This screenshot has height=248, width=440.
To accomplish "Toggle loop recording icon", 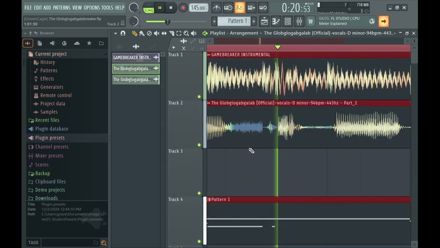I will 263,8.
